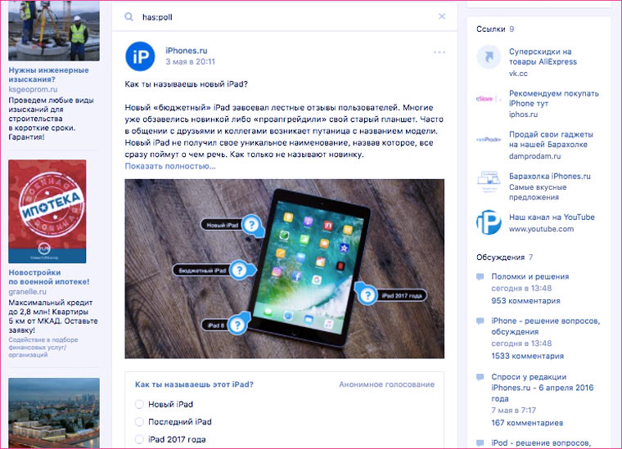Open iPhones.ru round avatar on the post

coord(140,56)
